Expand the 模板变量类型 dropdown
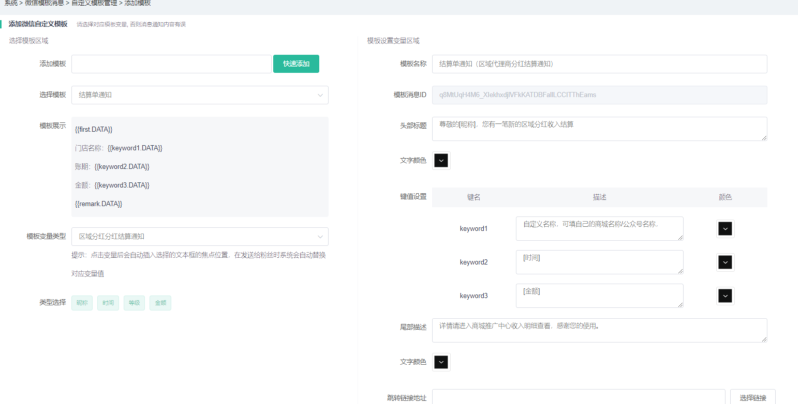The width and height of the screenshot is (798, 404). coord(199,237)
